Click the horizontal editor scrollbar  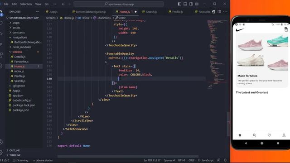coord(128,156)
